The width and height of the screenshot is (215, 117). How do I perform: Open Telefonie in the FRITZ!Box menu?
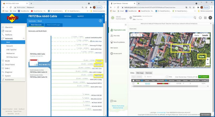(x=9, y=35)
